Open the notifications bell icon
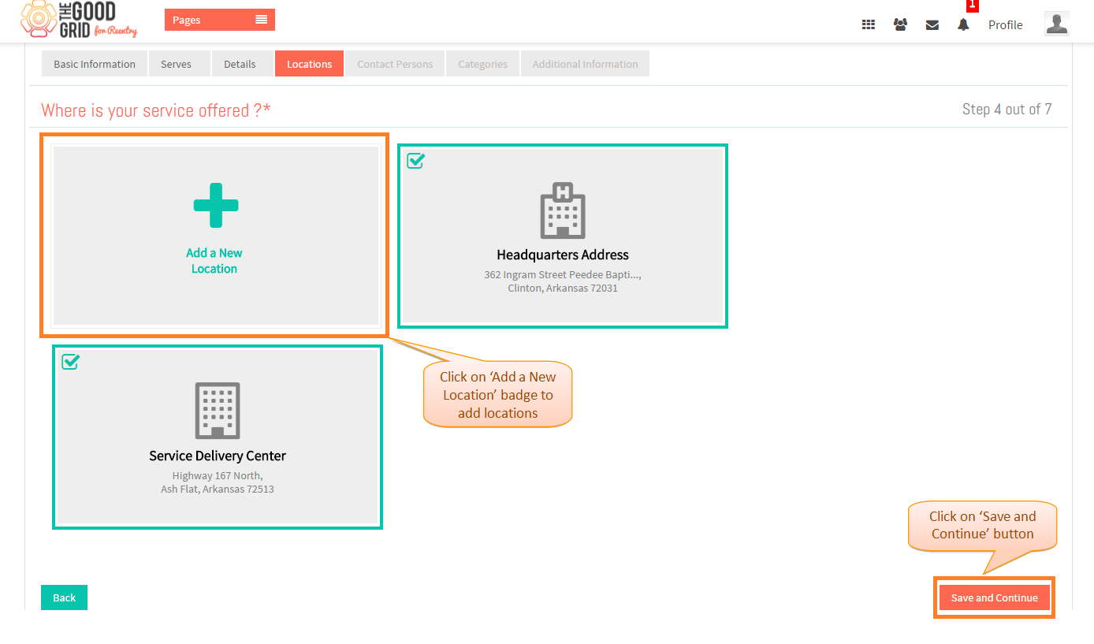Viewport: 1094px width, 644px height. 963,24
